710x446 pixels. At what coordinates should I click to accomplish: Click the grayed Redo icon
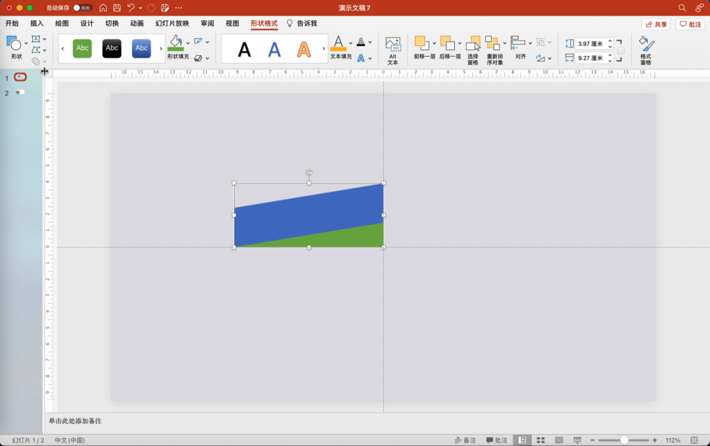(x=151, y=8)
